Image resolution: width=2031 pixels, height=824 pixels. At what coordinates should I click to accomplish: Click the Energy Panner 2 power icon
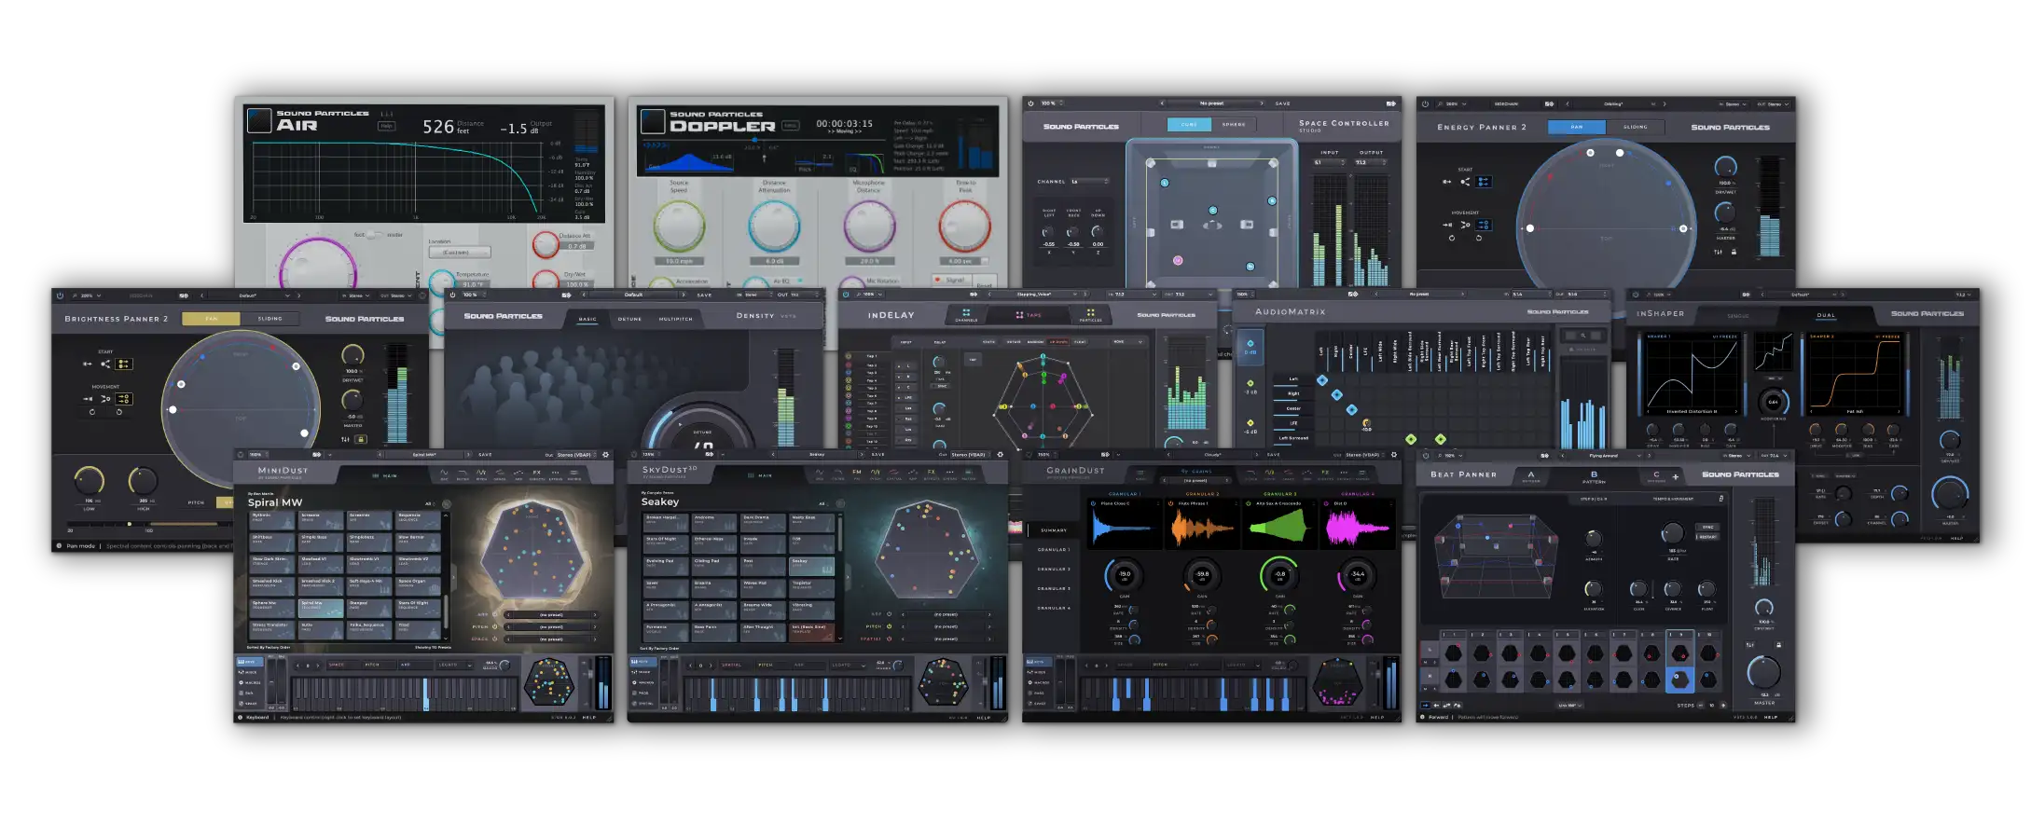tap(1425, 104)
